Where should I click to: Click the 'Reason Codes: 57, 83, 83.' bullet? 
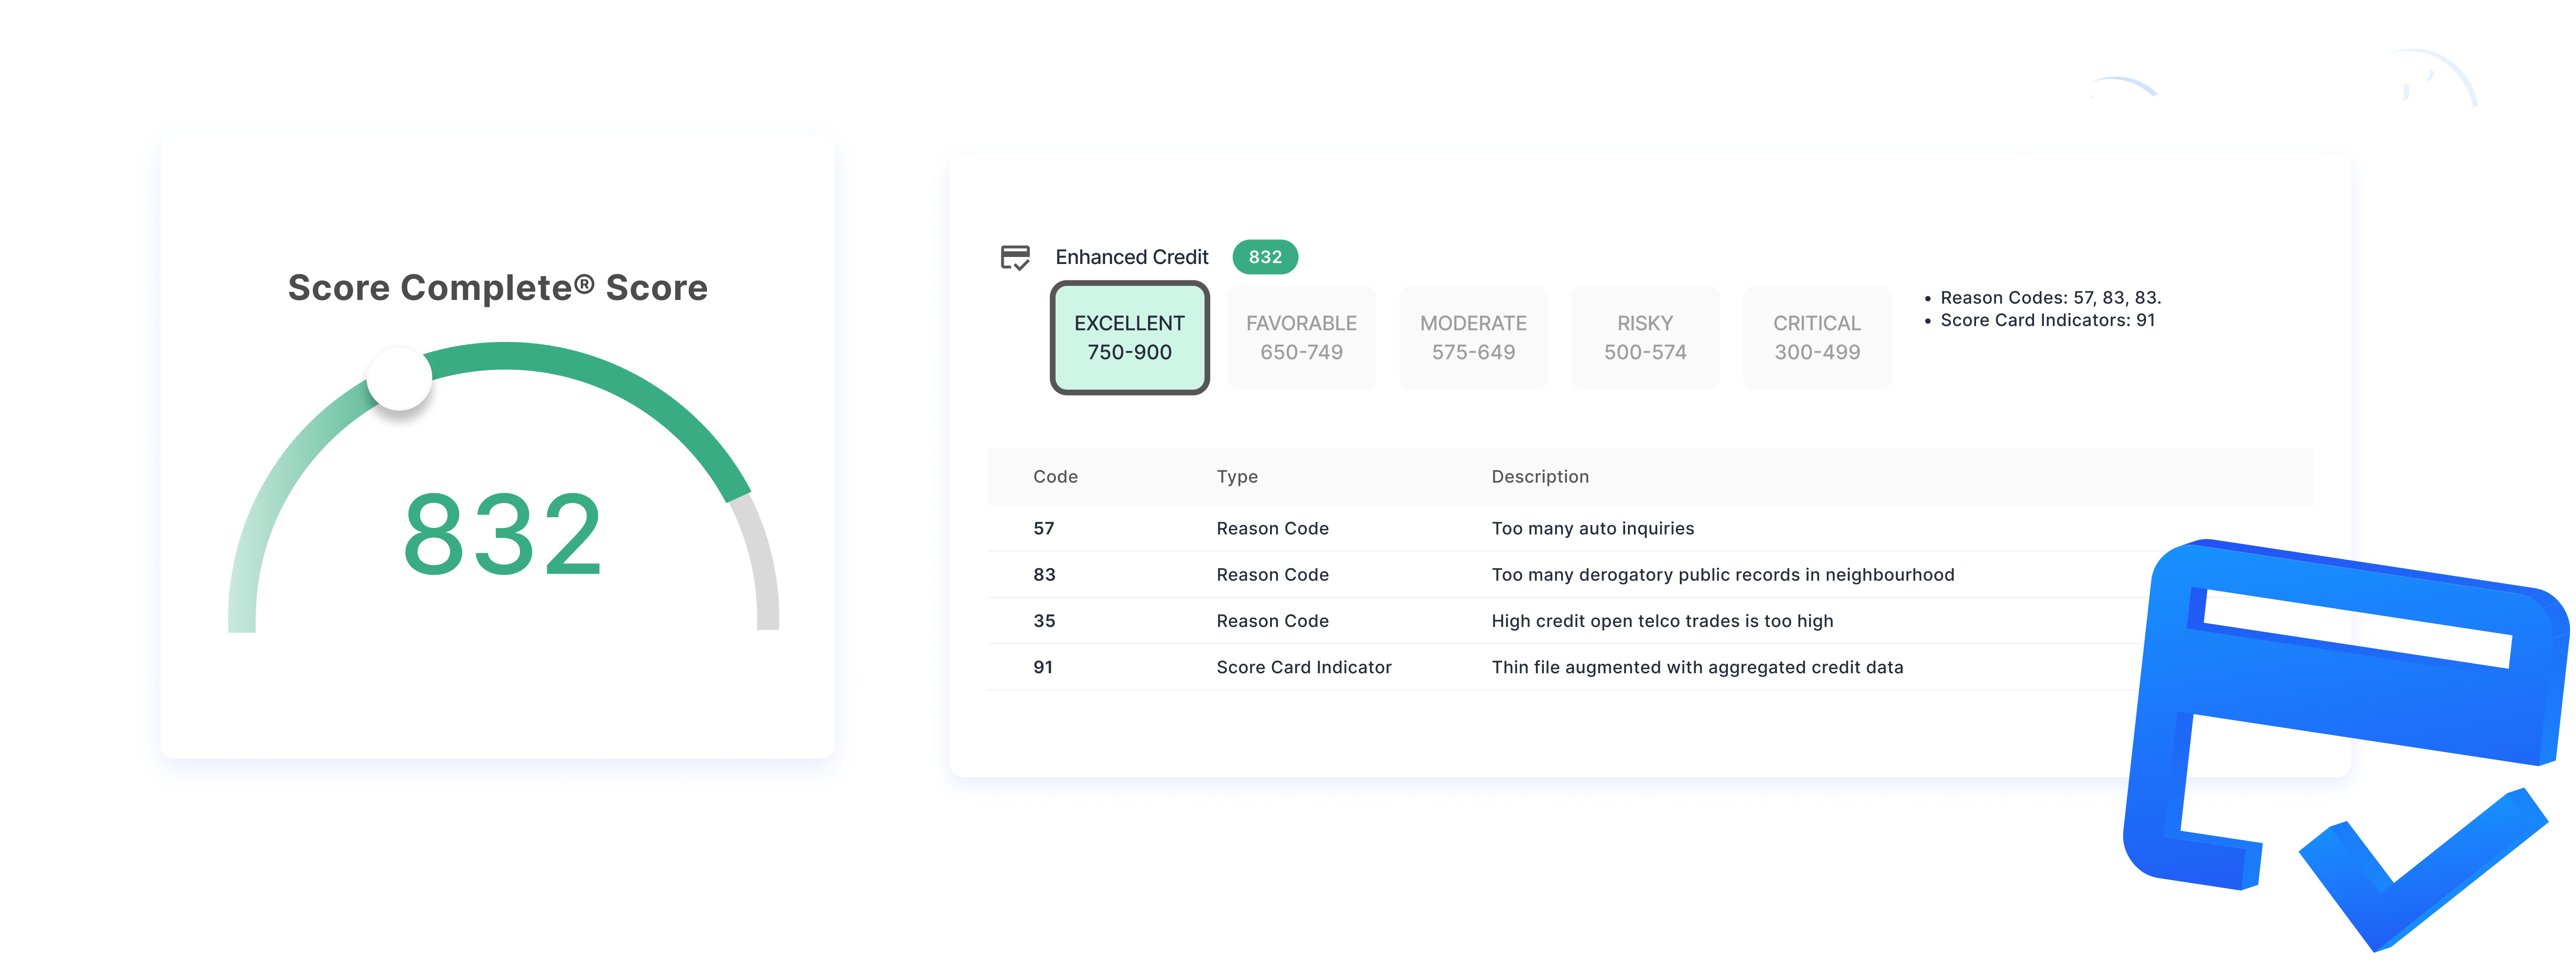click(x=2050, y=298)
